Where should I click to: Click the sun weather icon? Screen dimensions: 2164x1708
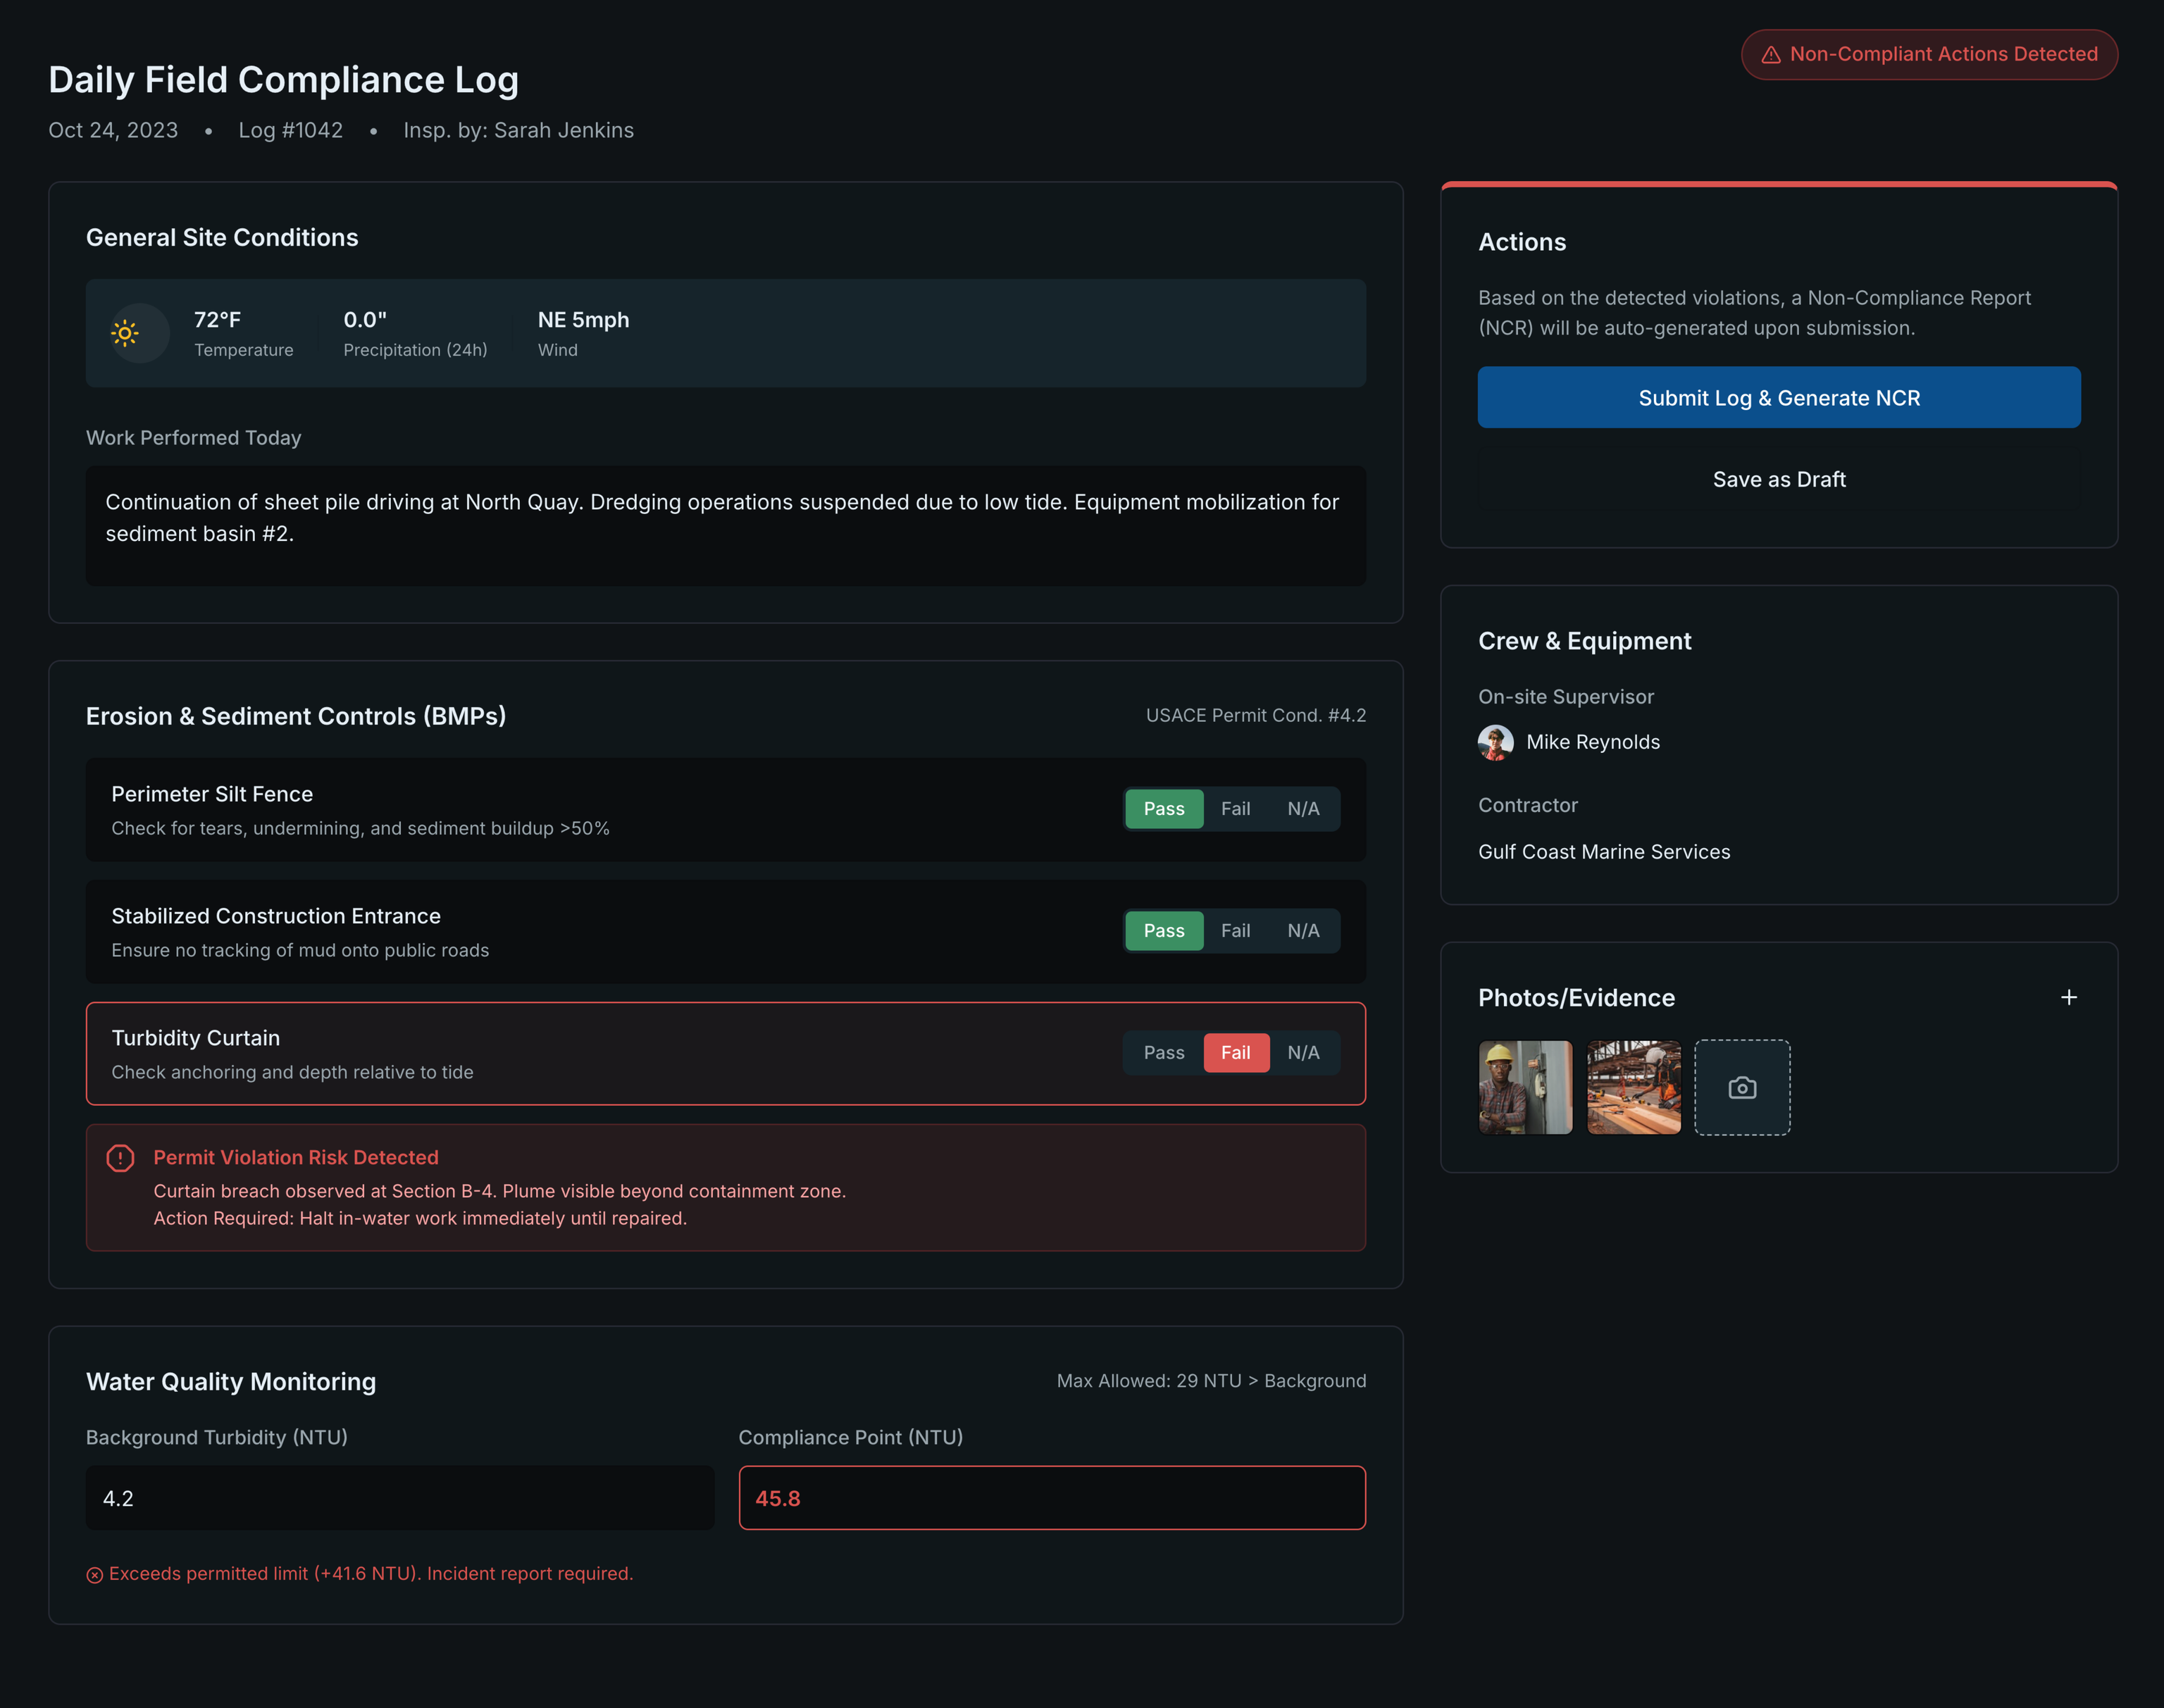tap(125, 333)
